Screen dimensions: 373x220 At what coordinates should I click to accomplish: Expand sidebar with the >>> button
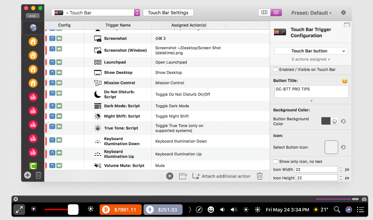coord(32,16)
